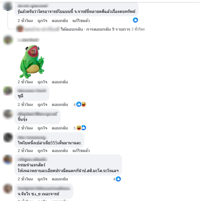
Task: Open the avatar beside the ไพ่ใบหนึ่ง comment
Action: click(8, 137)
